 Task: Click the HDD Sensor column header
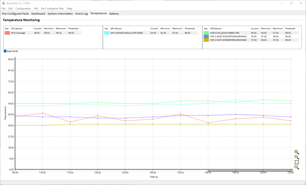point(229,29)
